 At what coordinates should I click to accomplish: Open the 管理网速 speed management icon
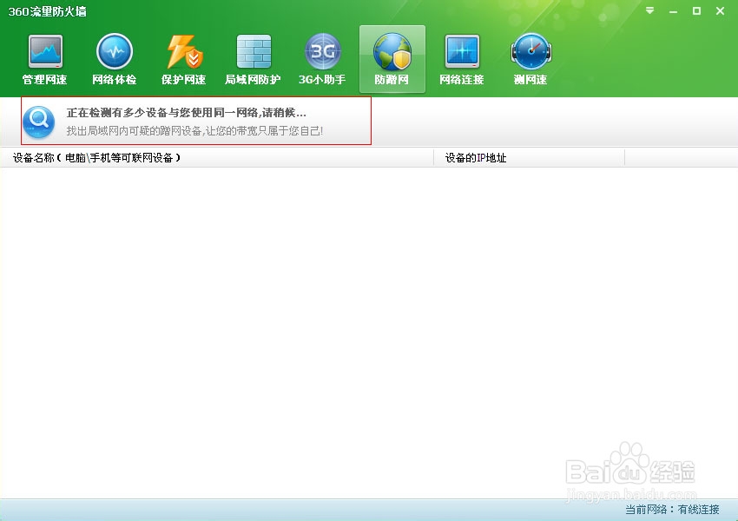click(45, 60)
